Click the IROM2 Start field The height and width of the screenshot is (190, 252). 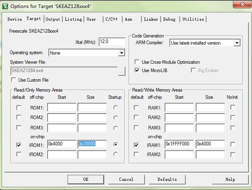coord(62,155)
